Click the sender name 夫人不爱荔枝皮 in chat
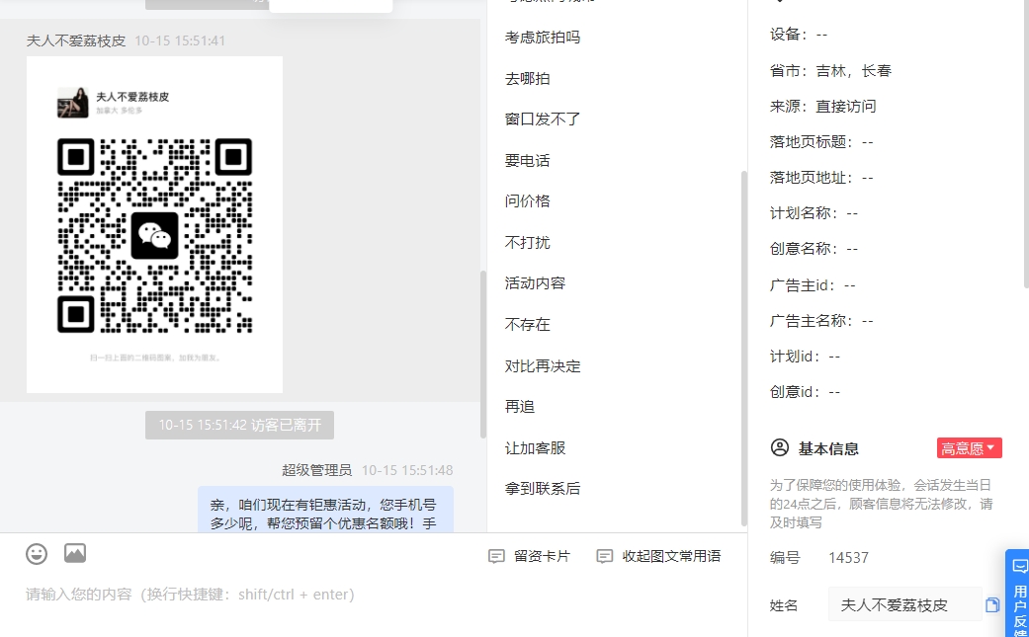This screenshot has height=637, width=1029. [75, 40]
